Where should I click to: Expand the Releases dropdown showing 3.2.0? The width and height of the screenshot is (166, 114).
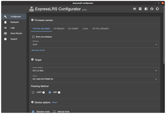click(95, 44)
